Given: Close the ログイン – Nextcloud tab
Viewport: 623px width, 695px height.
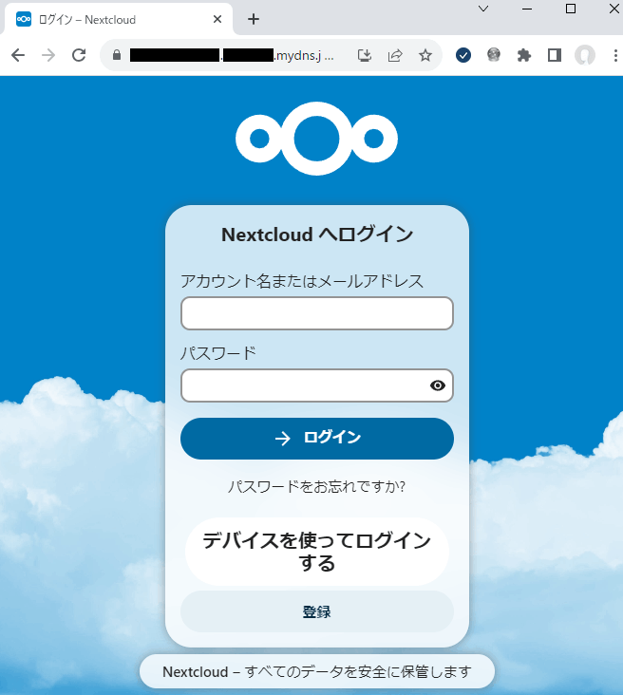Looking at the screenshot, I should [x=217, y=19].
